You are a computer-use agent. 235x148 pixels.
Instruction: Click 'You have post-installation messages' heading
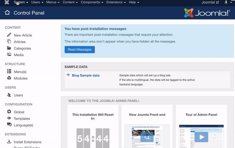click(x=95, y=29)
